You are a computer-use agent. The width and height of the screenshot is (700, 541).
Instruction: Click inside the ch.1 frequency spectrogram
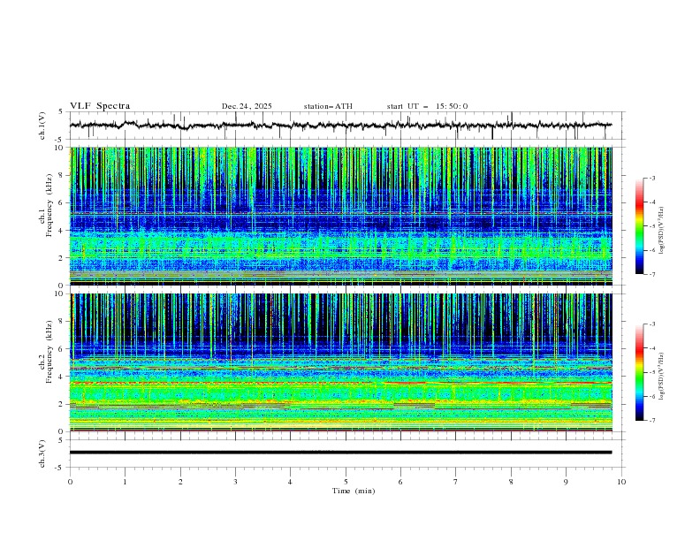[345, 216]
